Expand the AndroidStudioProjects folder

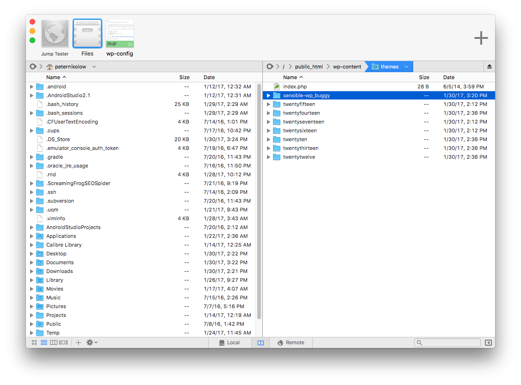coord(31,228)
